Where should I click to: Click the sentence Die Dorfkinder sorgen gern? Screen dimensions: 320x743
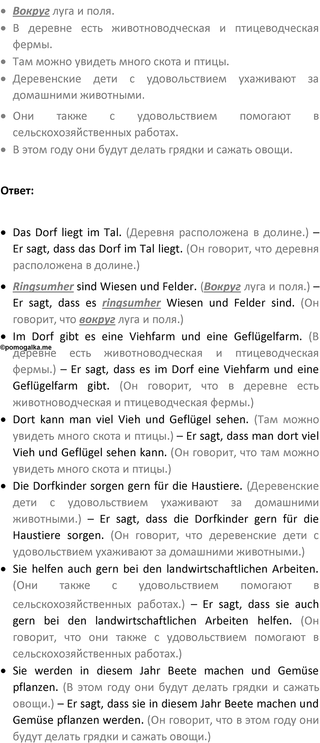[128, 486]
